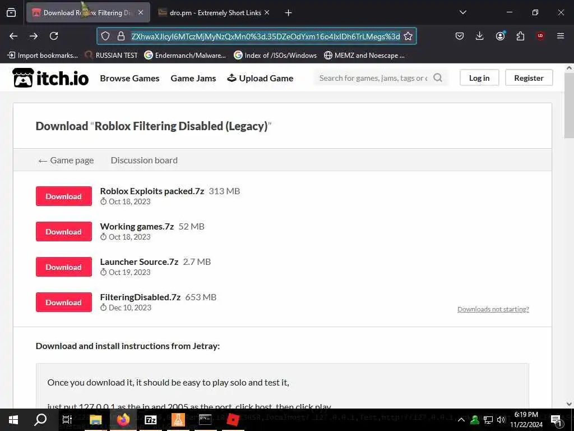Click the Downloads not starting? link

pyautogui.click(x=493, y=309)
